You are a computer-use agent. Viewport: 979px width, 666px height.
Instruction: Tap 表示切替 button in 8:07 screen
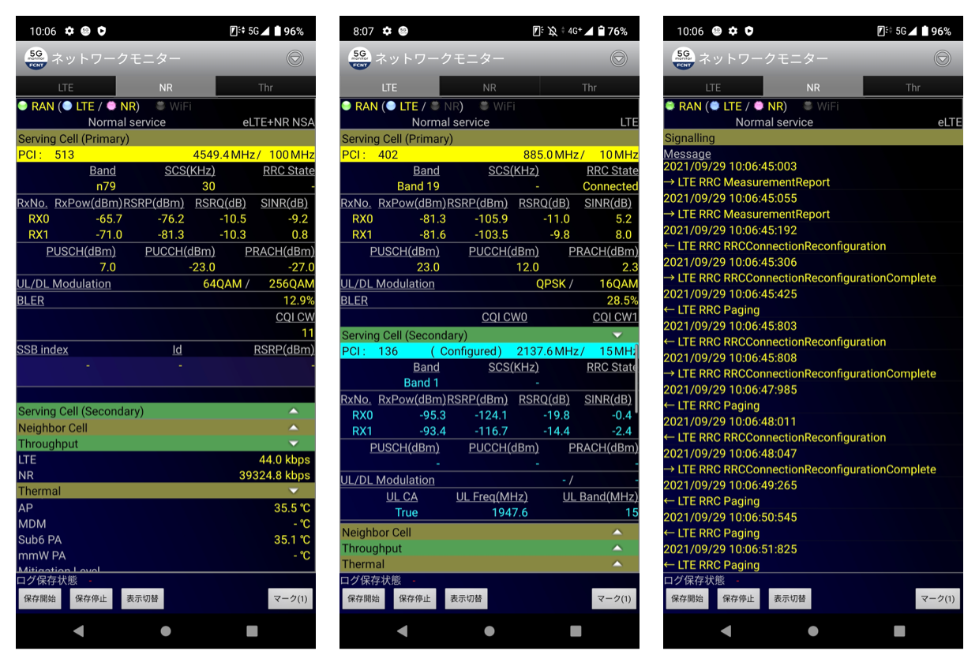[466, 599]
